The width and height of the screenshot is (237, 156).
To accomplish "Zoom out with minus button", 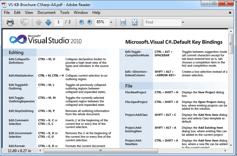I will click(x=81, y=22).
